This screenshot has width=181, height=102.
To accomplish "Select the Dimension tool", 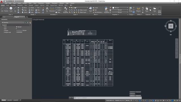I will tap(52, 9).
